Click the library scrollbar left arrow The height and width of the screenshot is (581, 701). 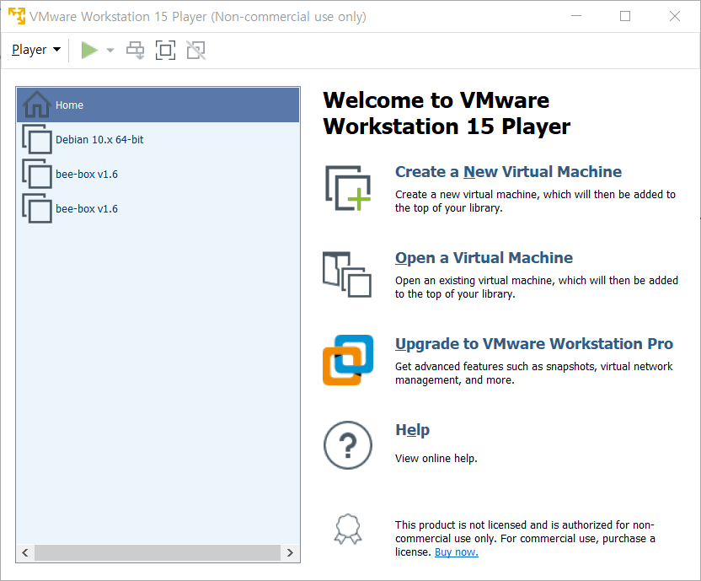point(25,553)
